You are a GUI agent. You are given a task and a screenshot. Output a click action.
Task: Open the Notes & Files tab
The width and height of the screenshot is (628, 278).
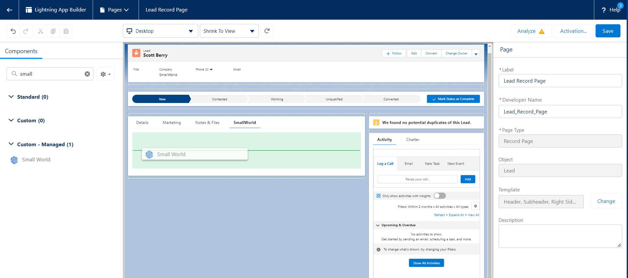[x=207, y=123]
